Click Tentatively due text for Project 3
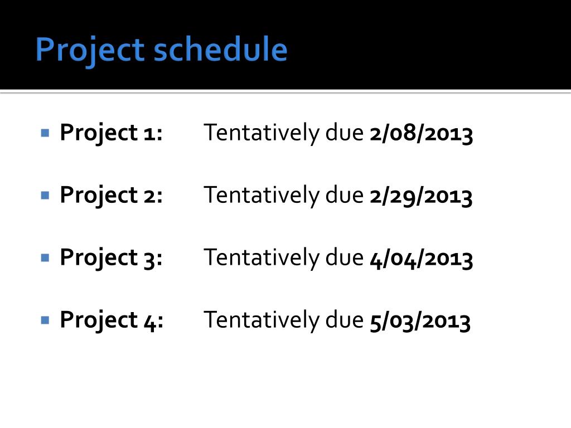This screenshot has height=428, width=571. (x=283, y=259)
